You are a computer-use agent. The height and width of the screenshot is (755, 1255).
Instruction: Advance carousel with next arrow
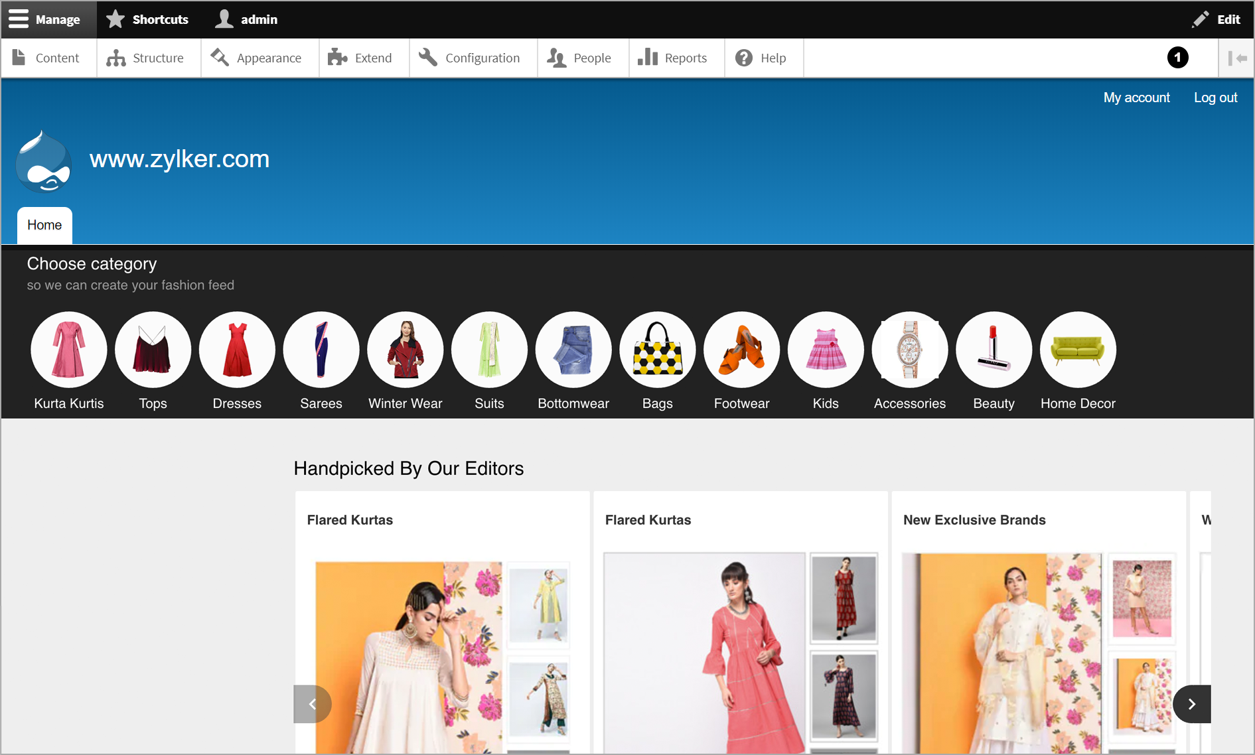[1191, 704]
